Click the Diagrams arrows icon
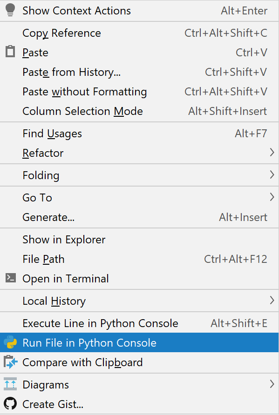This screenshot has width=279, height=415. coord(9,385)
